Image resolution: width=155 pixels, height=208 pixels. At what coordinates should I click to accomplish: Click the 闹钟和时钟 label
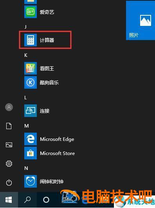(52, 181)
